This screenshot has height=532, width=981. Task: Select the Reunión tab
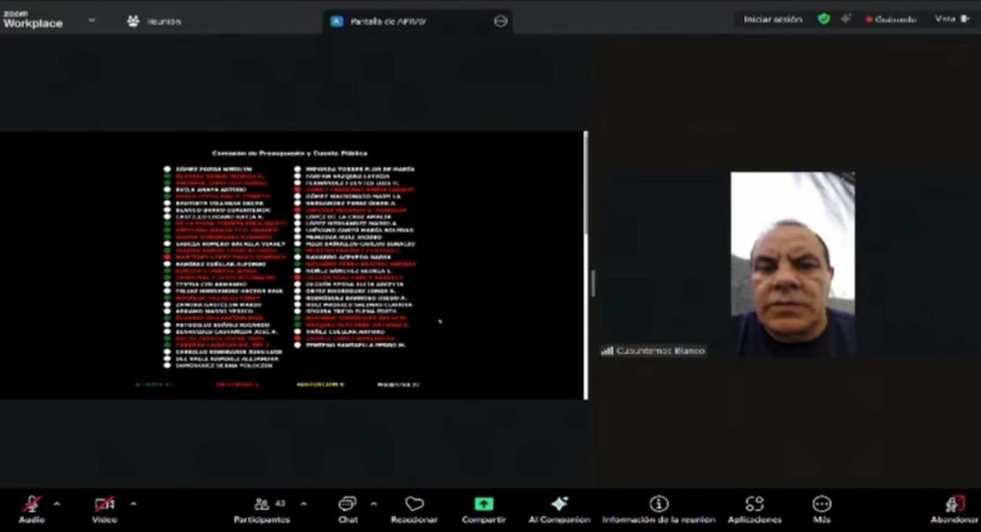pos(154,21)
